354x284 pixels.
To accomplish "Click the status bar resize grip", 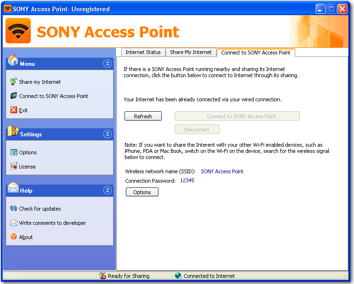I will (x=345, y=276).
